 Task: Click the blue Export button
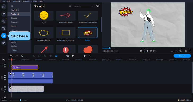(x=182, y=56)
